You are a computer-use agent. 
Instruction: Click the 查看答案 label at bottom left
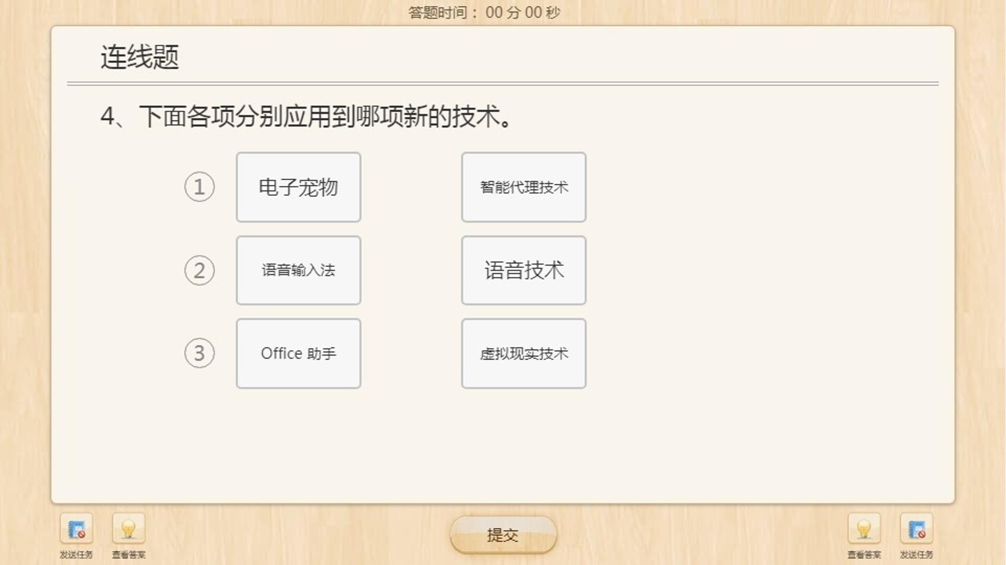[x=128, y=555]
